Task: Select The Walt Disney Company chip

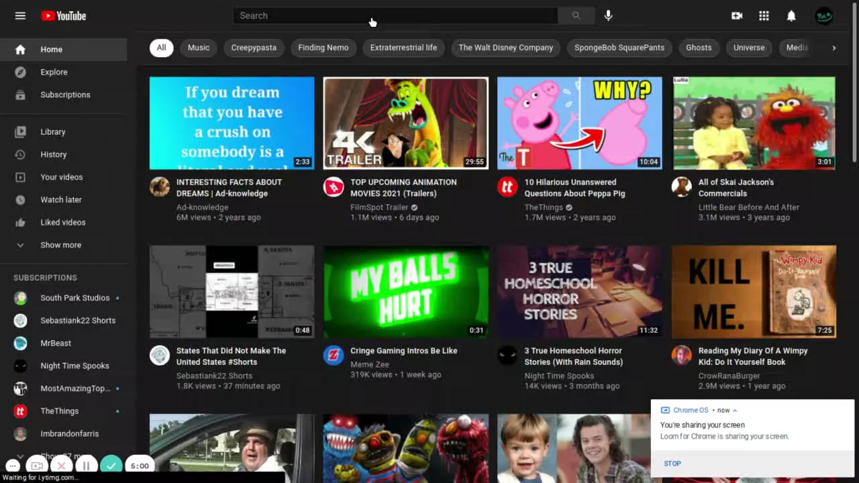Action: click(506, 48)
